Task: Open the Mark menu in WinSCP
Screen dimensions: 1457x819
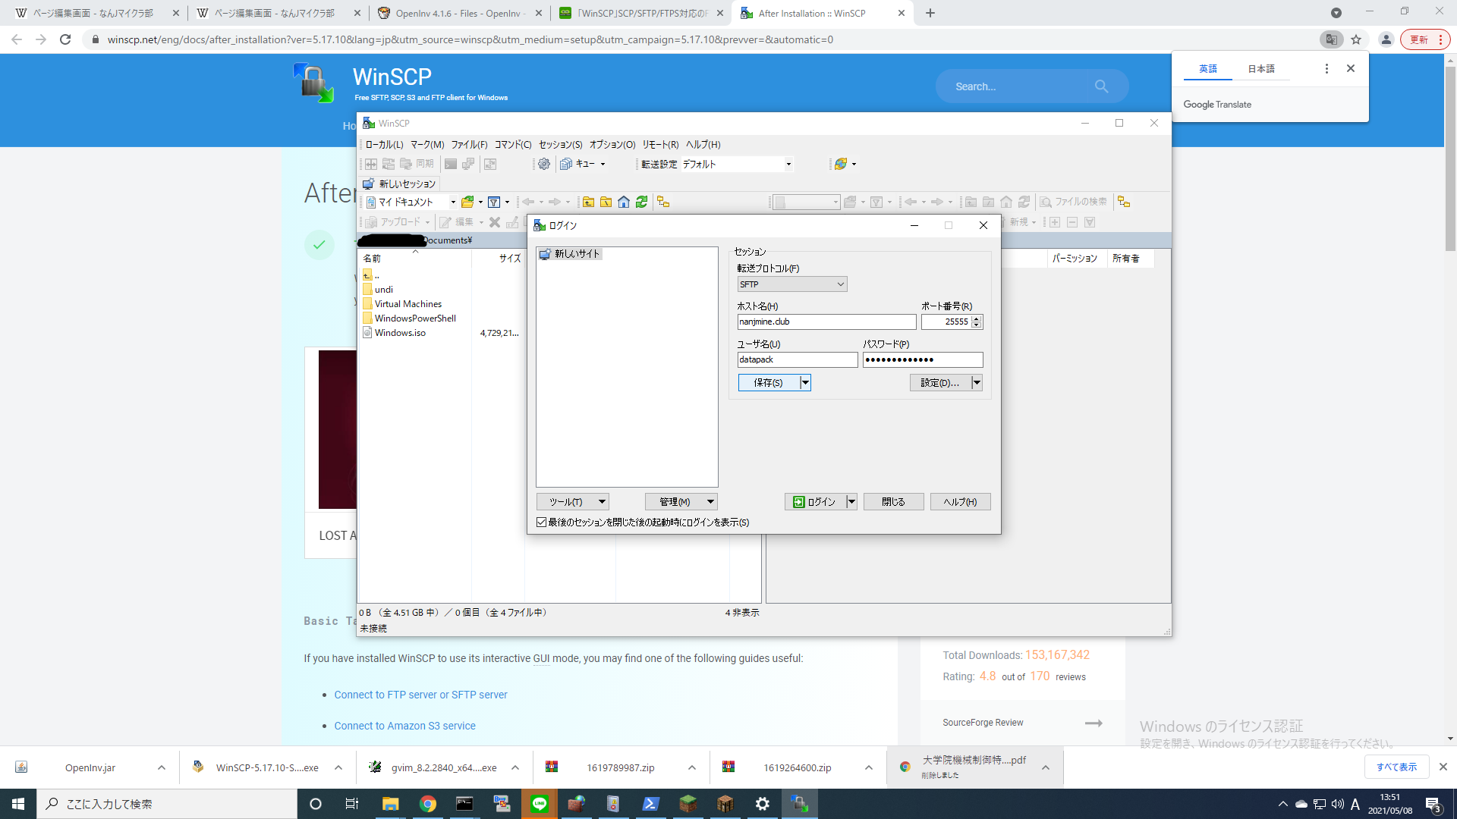Action: [427, 144]
